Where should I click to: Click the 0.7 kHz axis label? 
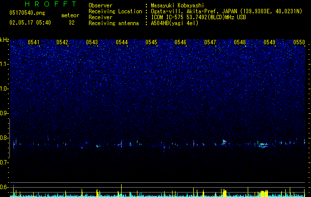4,163
